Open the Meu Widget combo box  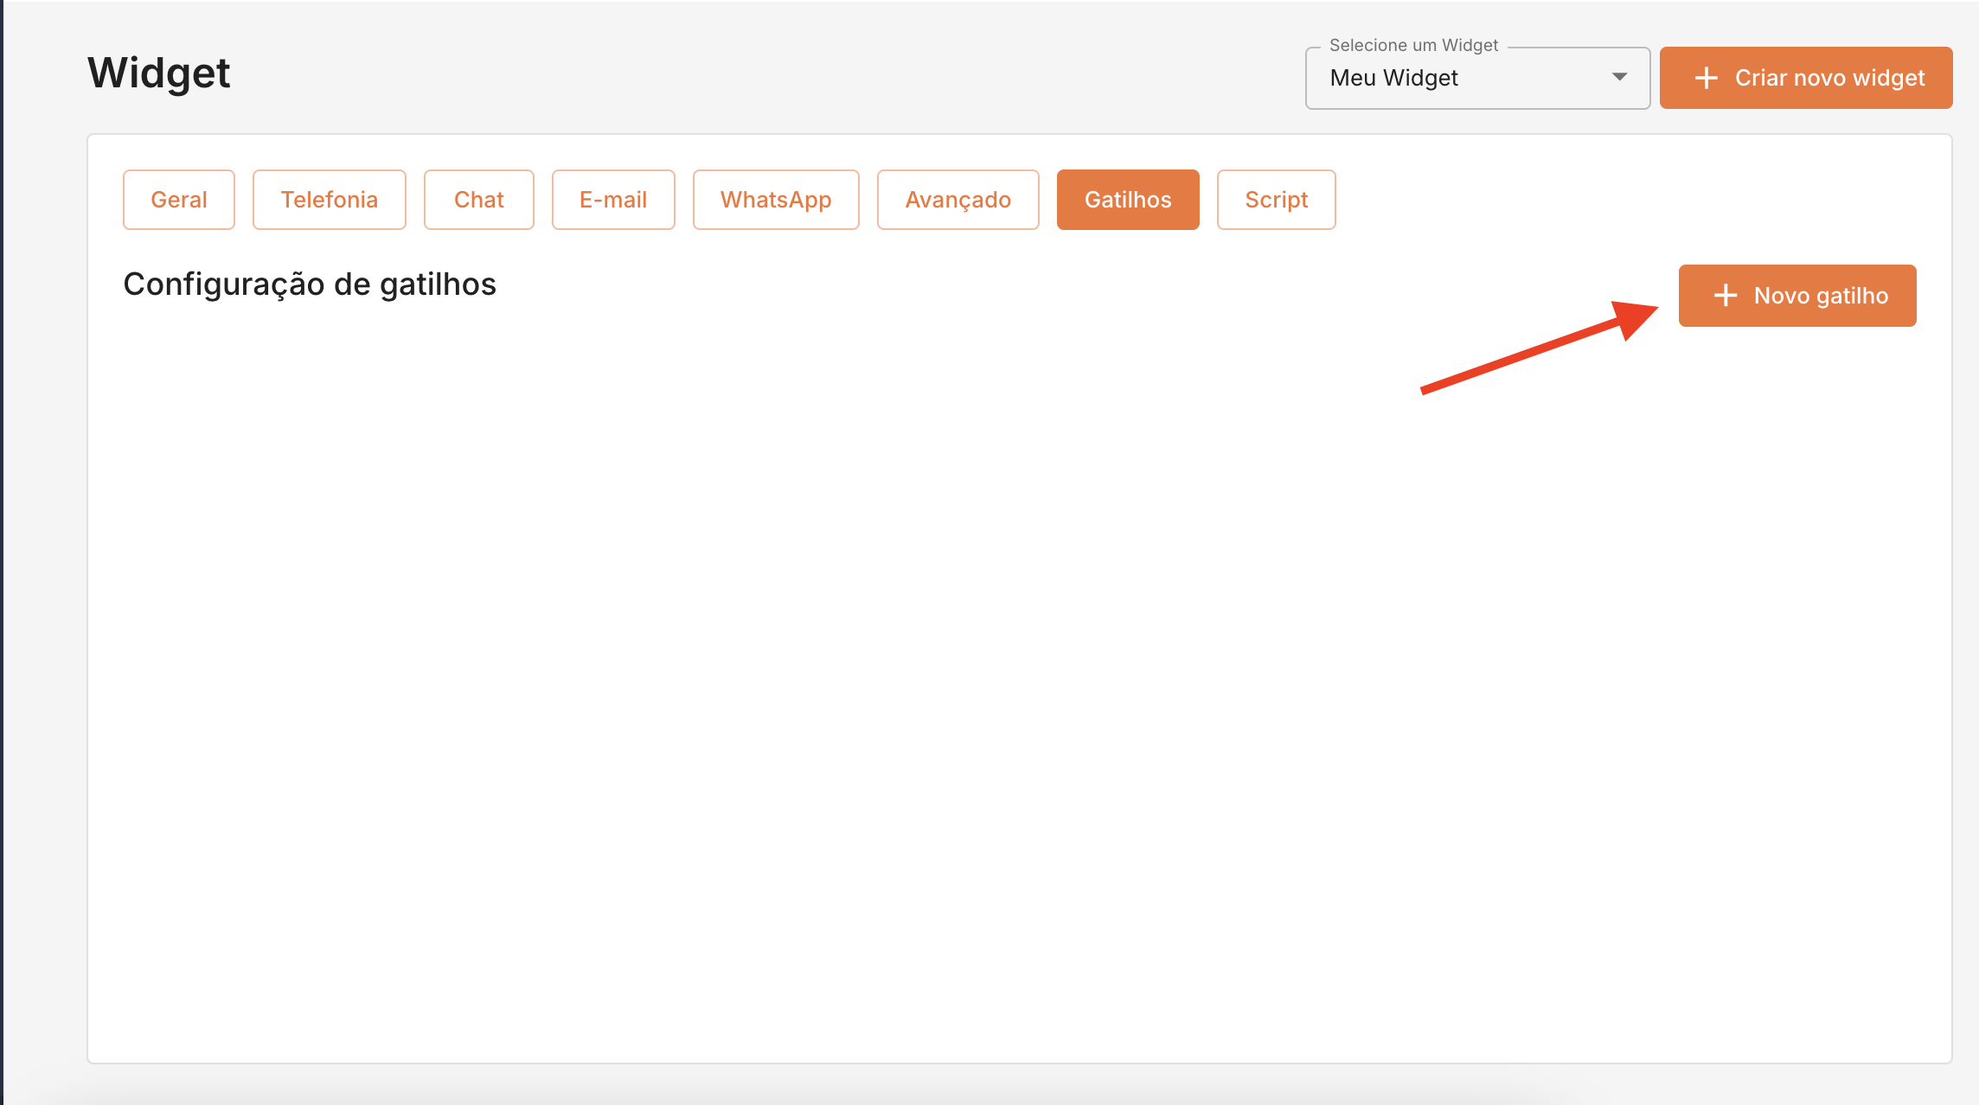pos(1462,78)
